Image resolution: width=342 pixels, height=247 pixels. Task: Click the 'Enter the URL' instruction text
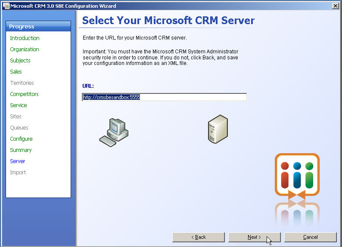click(134, 38)
